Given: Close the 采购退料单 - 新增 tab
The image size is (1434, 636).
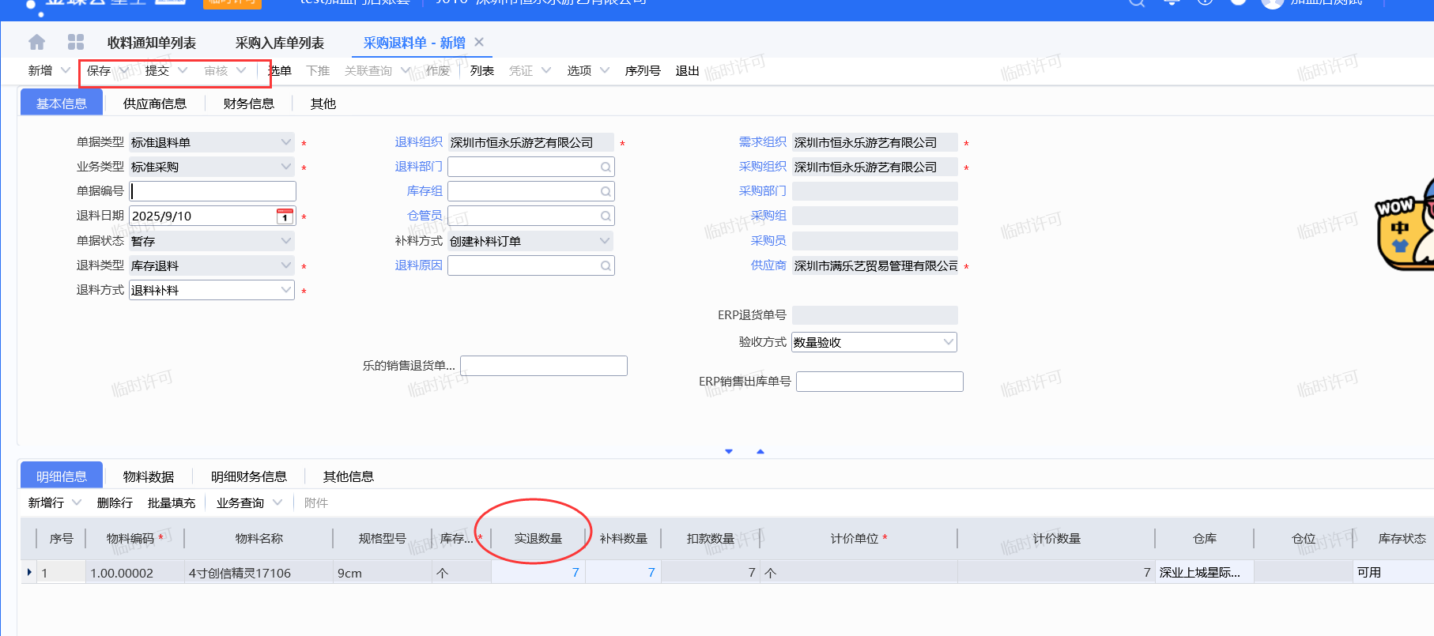Looking at the screenshot, I should pos(479,43).
